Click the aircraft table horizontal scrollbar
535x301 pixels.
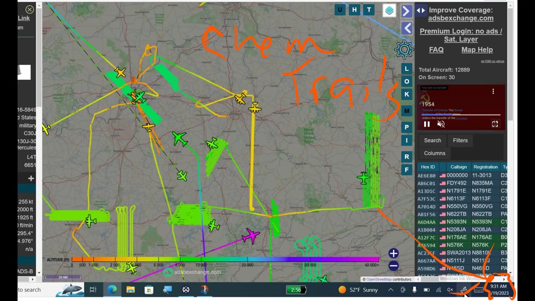[462, 279]
